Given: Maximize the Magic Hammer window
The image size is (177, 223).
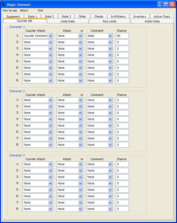Looking at the screenshot, I should click(x=166, y=5).
